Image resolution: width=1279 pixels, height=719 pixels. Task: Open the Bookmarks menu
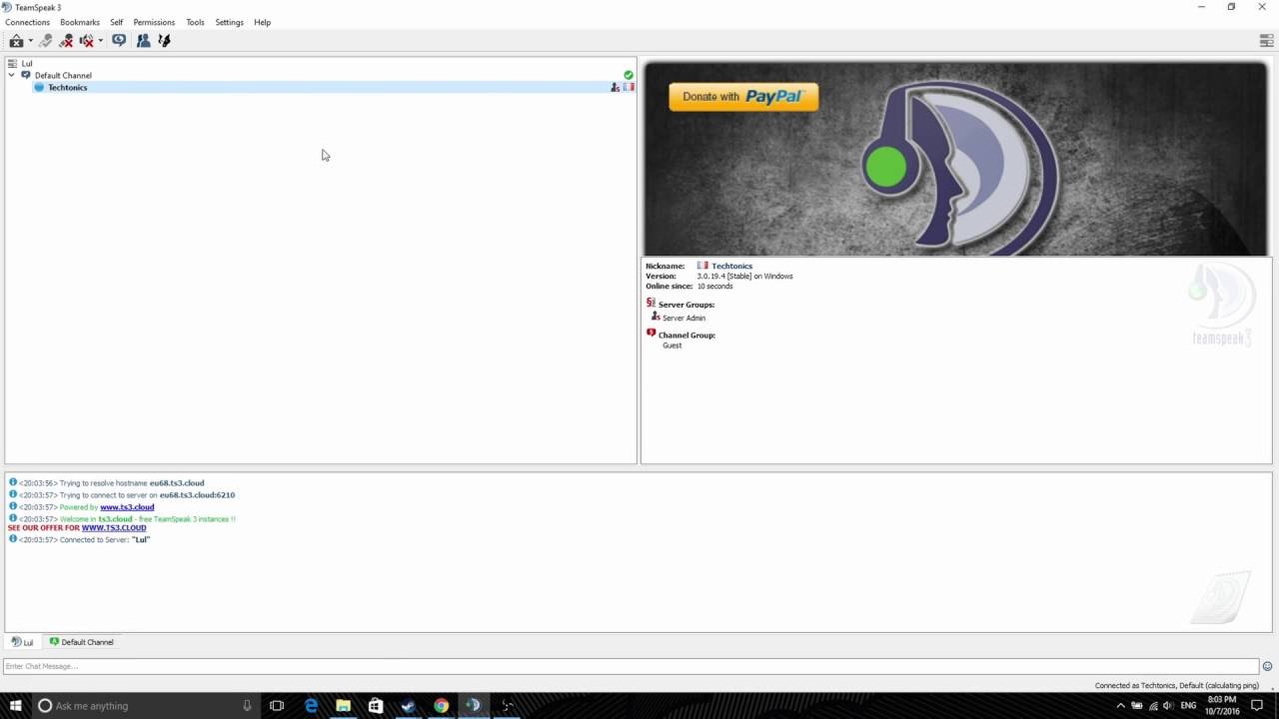coord(80,22)
